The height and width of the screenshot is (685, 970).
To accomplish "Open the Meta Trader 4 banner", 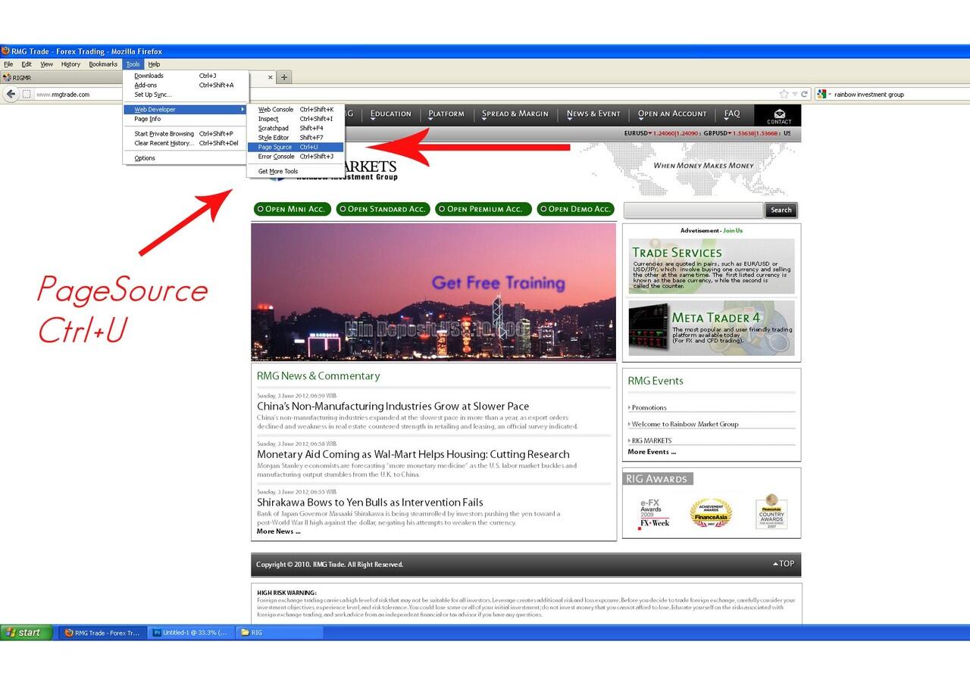I will [712, 328].
